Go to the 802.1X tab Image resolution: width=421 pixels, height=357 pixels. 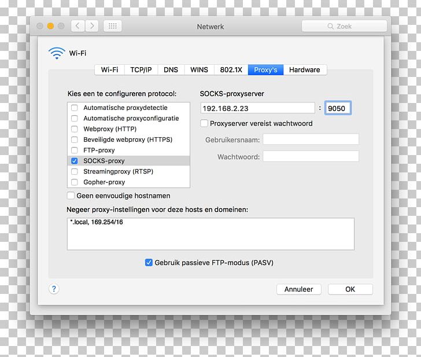(231, 70)
